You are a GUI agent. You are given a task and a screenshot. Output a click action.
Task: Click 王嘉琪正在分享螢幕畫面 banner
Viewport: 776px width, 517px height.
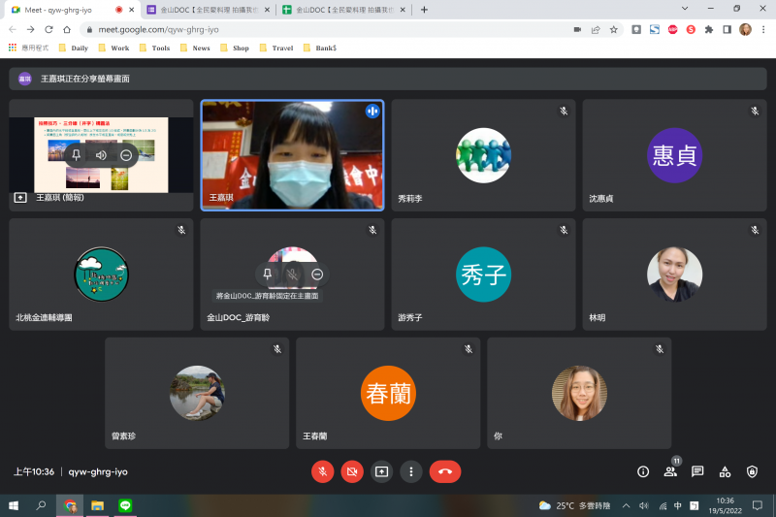coord(387,79)
